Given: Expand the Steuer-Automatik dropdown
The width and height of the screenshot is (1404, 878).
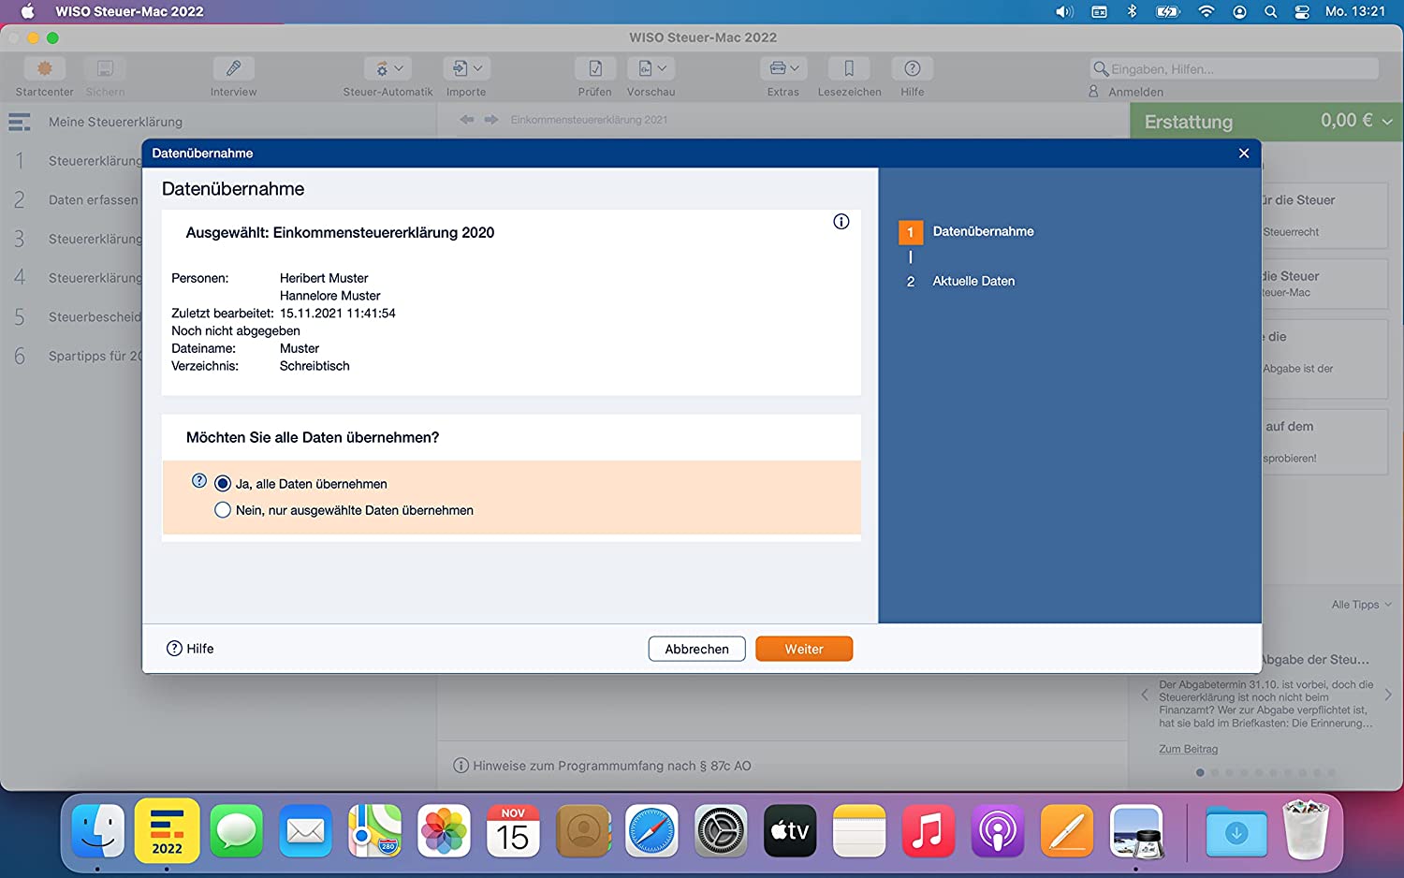Looking at the screenshot, I should pyautogui.click(x=388, y=69).
